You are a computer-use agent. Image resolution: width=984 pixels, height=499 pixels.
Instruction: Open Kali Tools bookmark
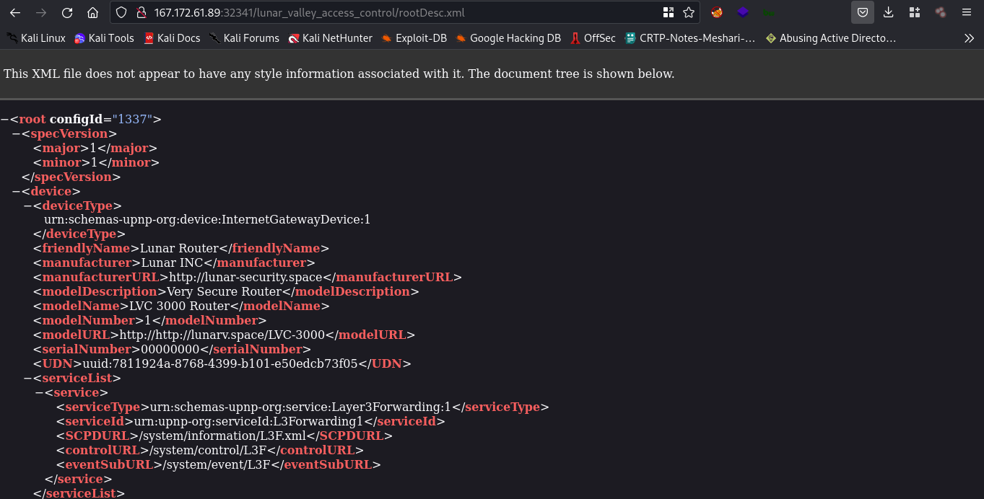104,38
